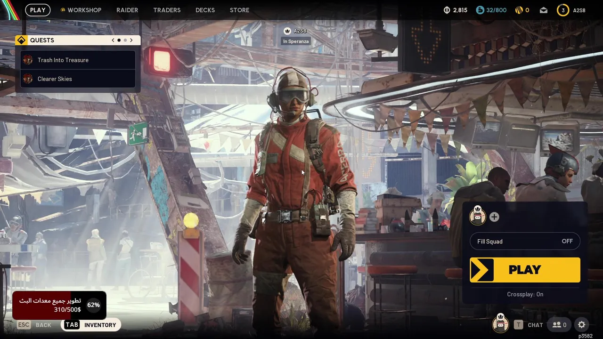Open Inventory button
Screen dimensions: 603x339
[x=91, y=325]
